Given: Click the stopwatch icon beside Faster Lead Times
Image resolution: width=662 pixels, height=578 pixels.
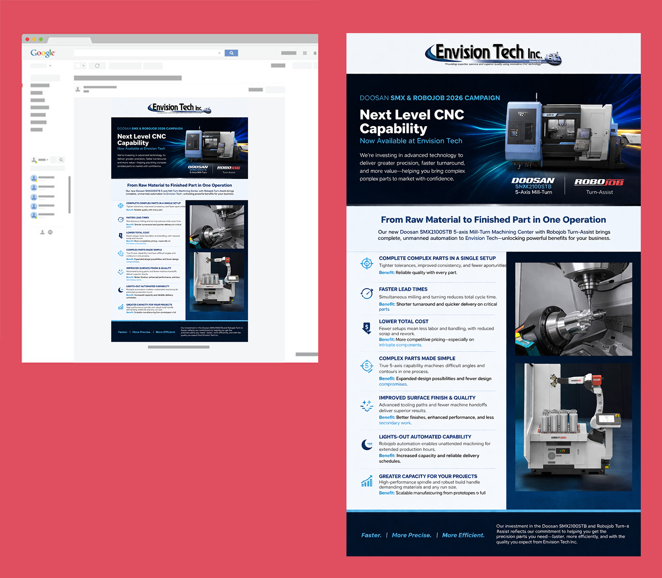Looking at the screenshot, I should coord(367,293).
